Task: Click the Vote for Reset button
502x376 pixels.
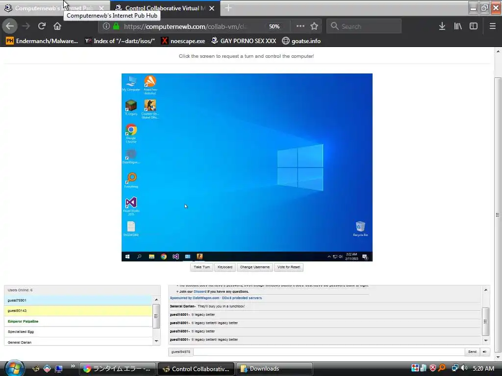Action: tap(289, 267)
